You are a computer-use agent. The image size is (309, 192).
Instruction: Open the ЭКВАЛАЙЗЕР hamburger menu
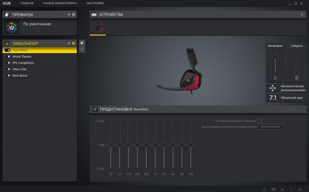(x=74, y=43)
